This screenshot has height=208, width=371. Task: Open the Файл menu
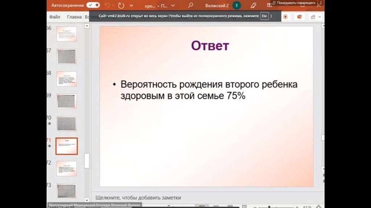coord(55,17)
